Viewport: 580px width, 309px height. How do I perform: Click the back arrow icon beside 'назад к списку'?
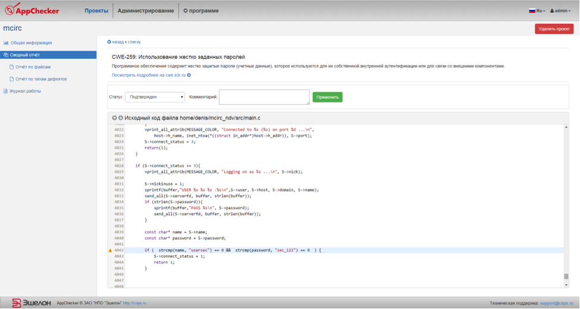[x=109, y=42]
